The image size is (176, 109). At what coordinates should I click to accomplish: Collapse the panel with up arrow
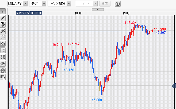[98, 10]
